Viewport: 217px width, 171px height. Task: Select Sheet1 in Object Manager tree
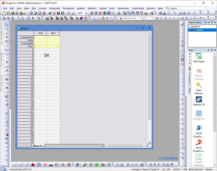point(200,30)
